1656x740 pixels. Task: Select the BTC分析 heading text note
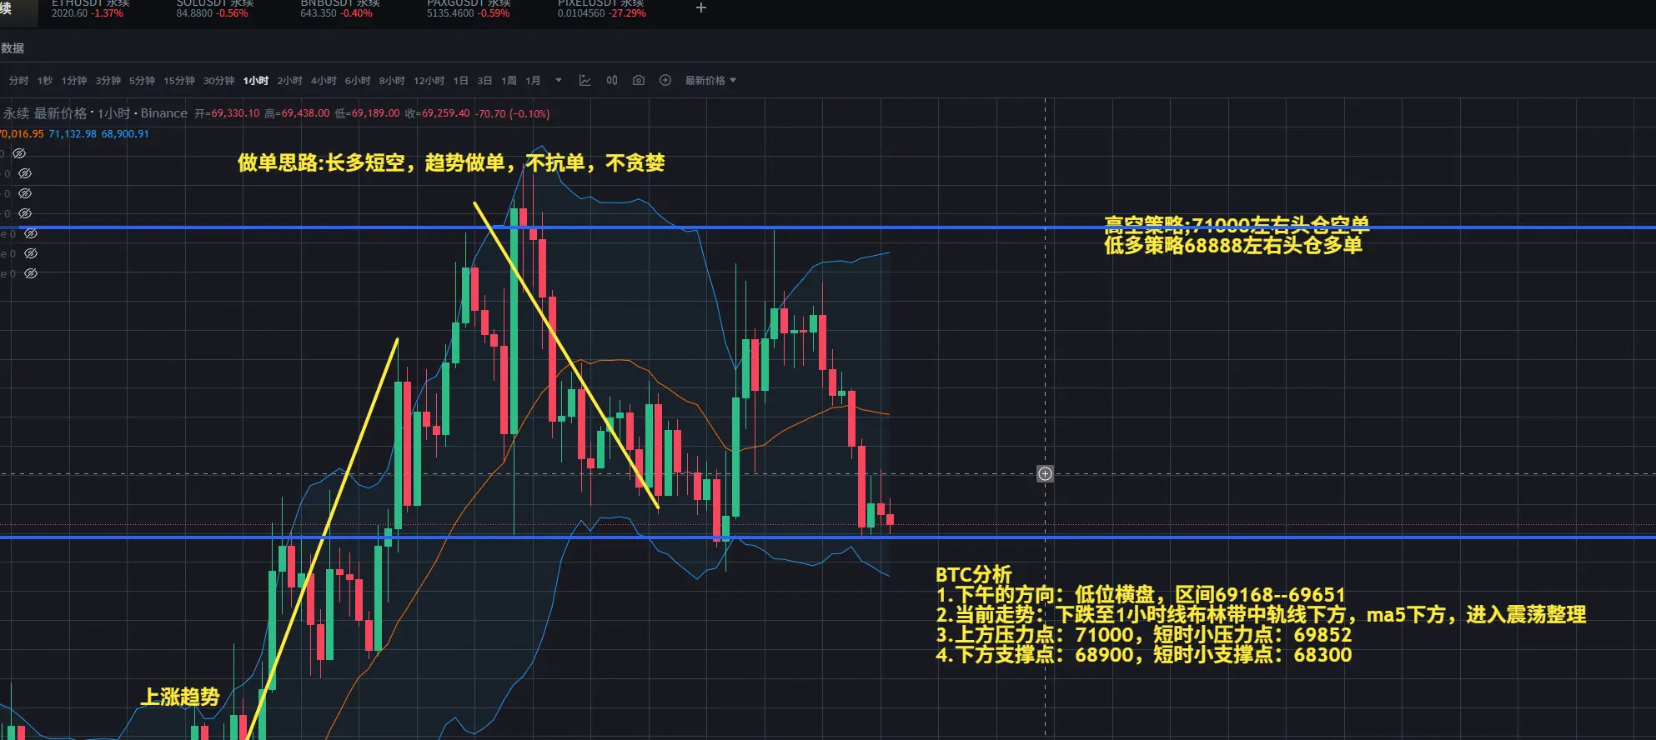(x=973, y=574)
